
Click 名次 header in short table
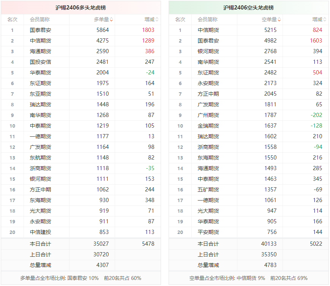click(180, 20)
